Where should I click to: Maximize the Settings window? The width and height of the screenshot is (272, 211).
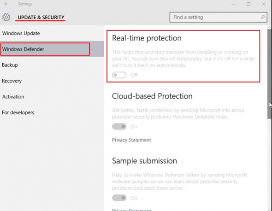[x=248, y=4]
